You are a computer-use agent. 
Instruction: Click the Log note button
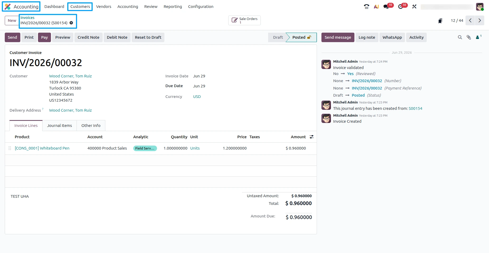pyautogui.click(x=367, y=37)
